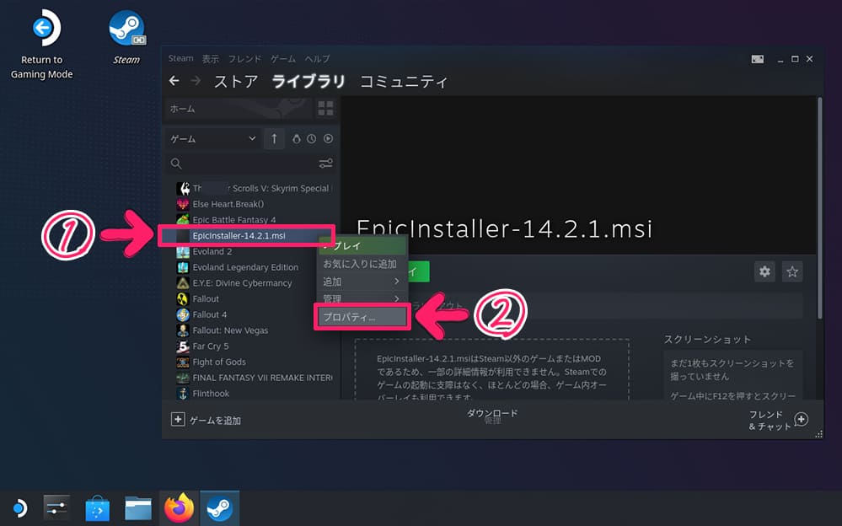Screen dimensions: 842x526
Task: Open the Steam menu in menu bar
Action: 180,58
